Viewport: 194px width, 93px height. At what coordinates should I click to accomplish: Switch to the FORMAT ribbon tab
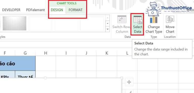click(x=76, y=10)
